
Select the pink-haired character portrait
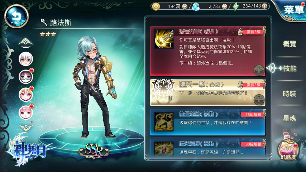[26, 113]
